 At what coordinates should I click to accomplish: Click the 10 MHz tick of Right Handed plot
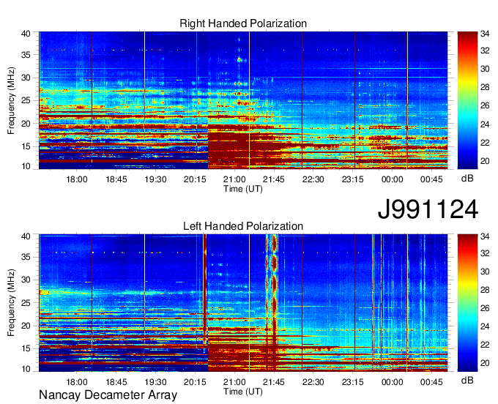(26, 166)
